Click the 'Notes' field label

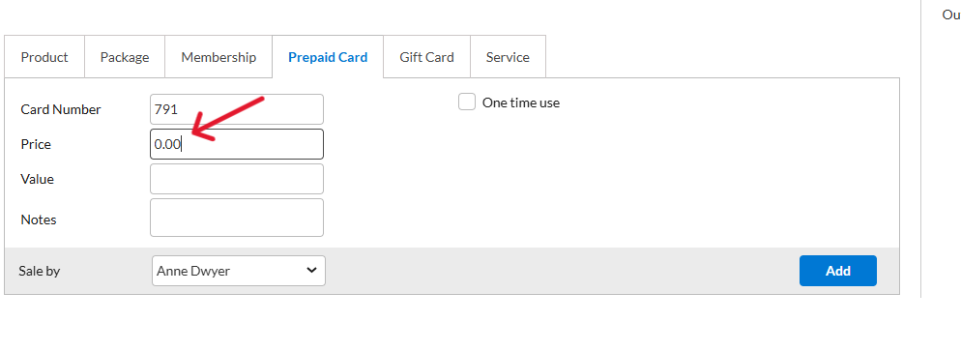click(x=39, y=219)
